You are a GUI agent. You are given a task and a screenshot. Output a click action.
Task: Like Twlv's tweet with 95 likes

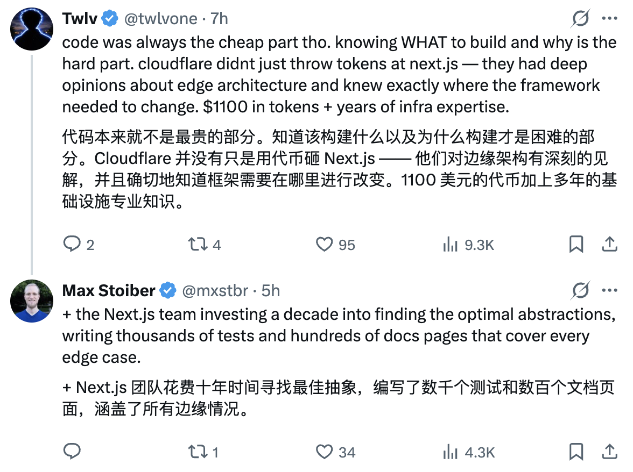point(324,245)
